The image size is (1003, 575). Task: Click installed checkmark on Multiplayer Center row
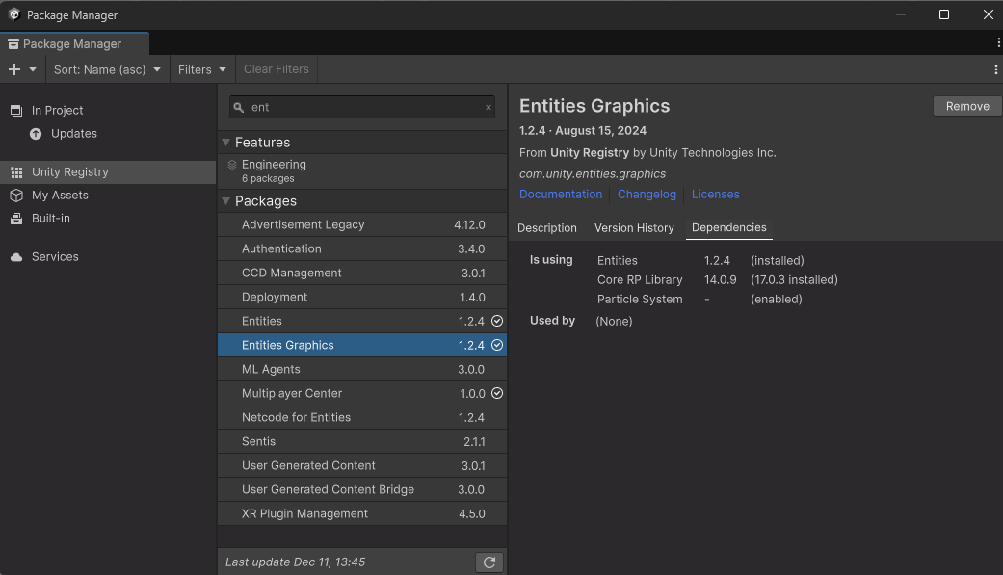[497, 393]
